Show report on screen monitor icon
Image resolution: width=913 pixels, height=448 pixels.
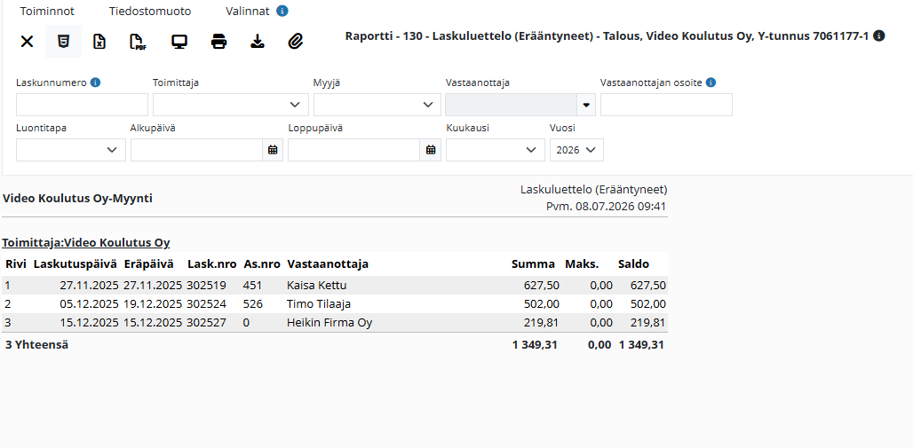[179, 42]
